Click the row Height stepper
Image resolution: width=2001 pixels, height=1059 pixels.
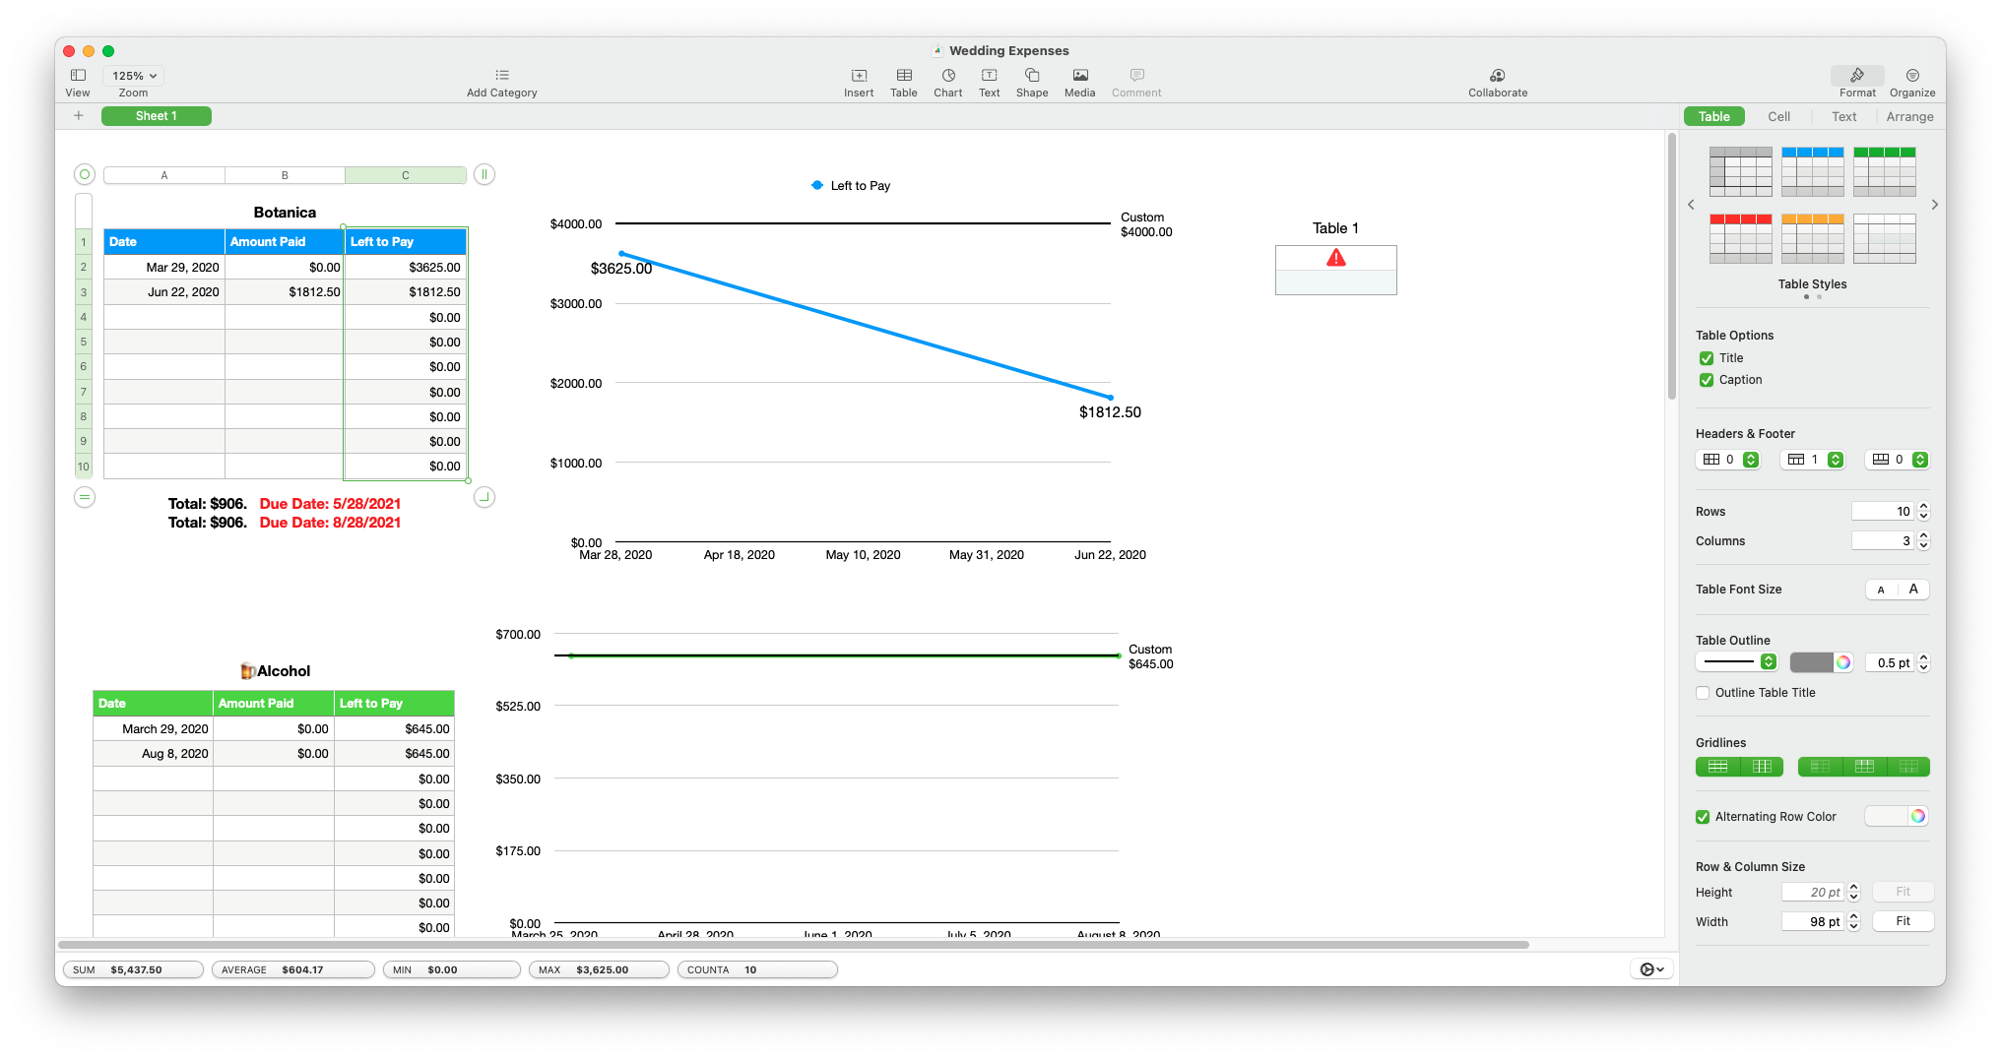click(x=1854, y=892)
